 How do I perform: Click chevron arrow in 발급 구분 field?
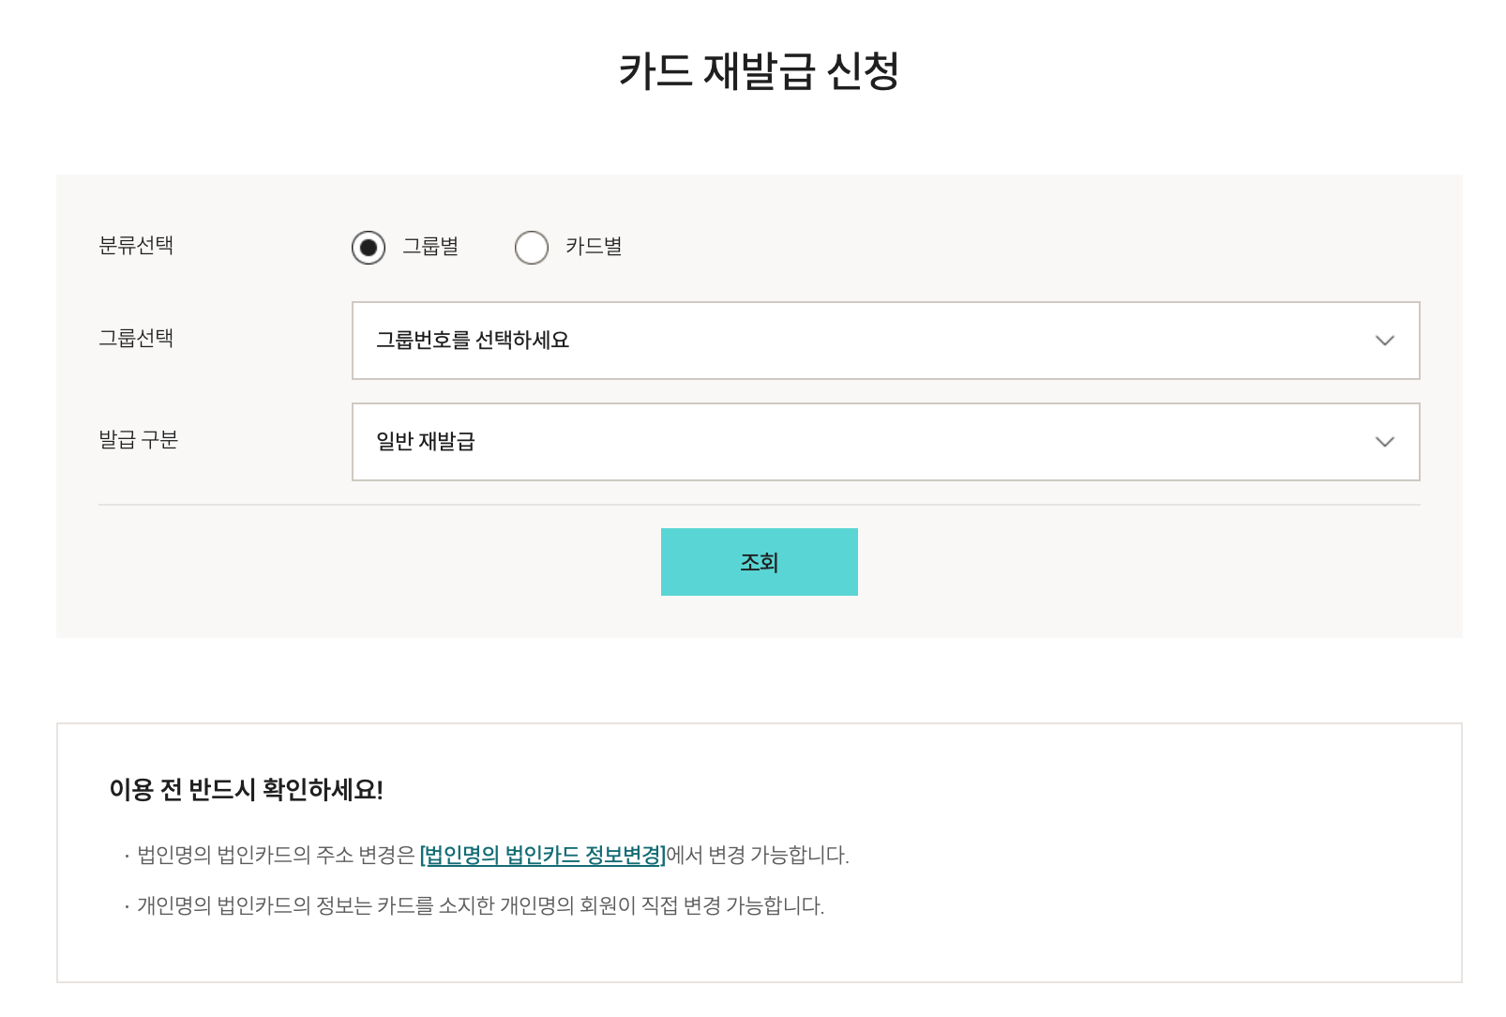point(1384,442)
